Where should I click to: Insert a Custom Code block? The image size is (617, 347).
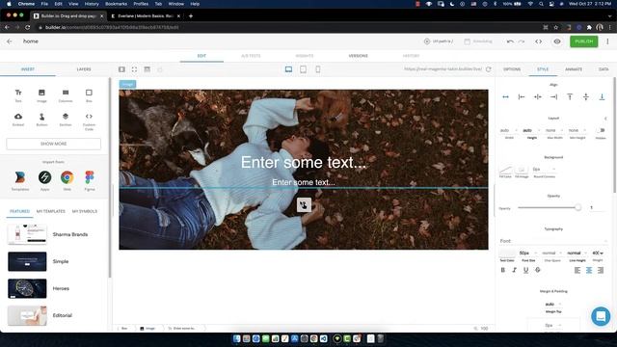89,121
